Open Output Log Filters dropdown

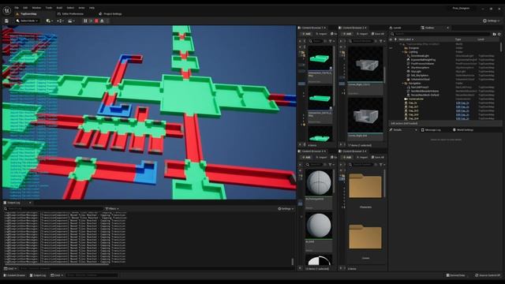[x=112, y=208]
